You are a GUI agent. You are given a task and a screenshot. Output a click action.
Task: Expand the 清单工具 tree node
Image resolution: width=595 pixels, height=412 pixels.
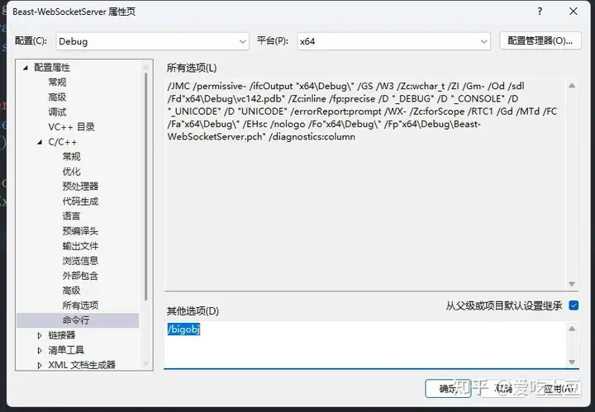pos(39,350)
